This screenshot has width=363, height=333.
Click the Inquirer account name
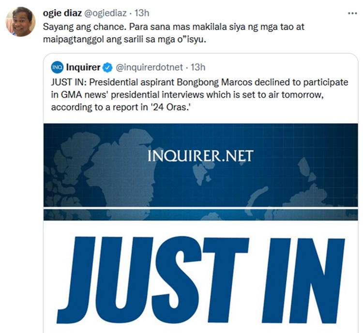coord(83,67)
